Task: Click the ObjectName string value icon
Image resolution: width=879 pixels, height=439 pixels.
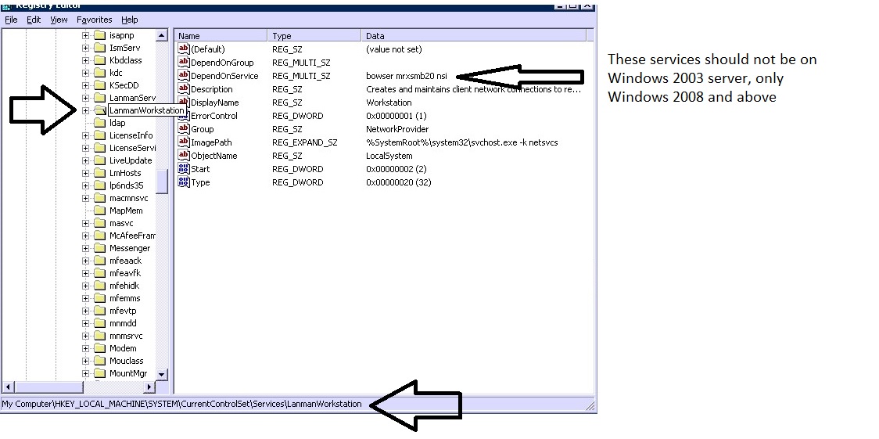Action: [184, 156]
